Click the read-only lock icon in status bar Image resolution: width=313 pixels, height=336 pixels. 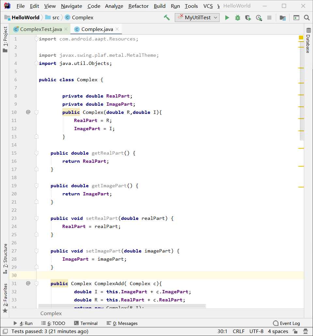pos(295,331)
